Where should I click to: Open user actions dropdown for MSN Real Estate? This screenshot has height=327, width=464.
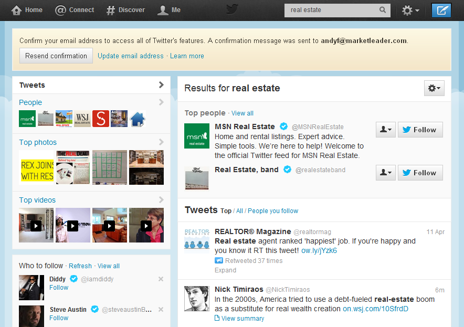tap(386, 130)
